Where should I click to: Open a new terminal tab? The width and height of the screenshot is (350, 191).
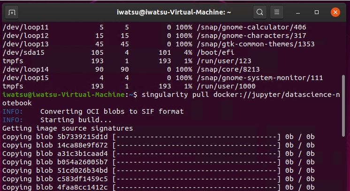pyautogui.click(x=12, y=12)
